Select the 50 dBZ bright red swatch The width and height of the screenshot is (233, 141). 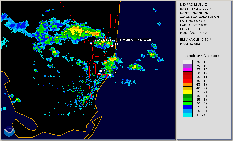tap(188, 81)
